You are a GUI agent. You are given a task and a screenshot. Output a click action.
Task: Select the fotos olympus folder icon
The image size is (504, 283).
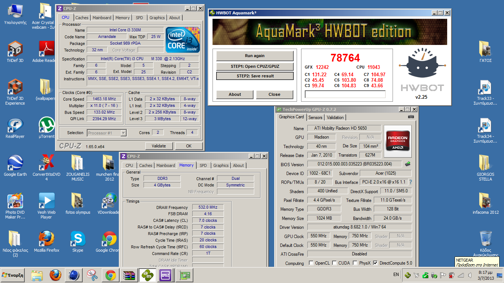coord(78,203)
